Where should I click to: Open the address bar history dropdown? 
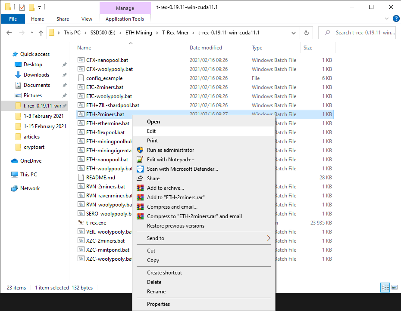294,33
